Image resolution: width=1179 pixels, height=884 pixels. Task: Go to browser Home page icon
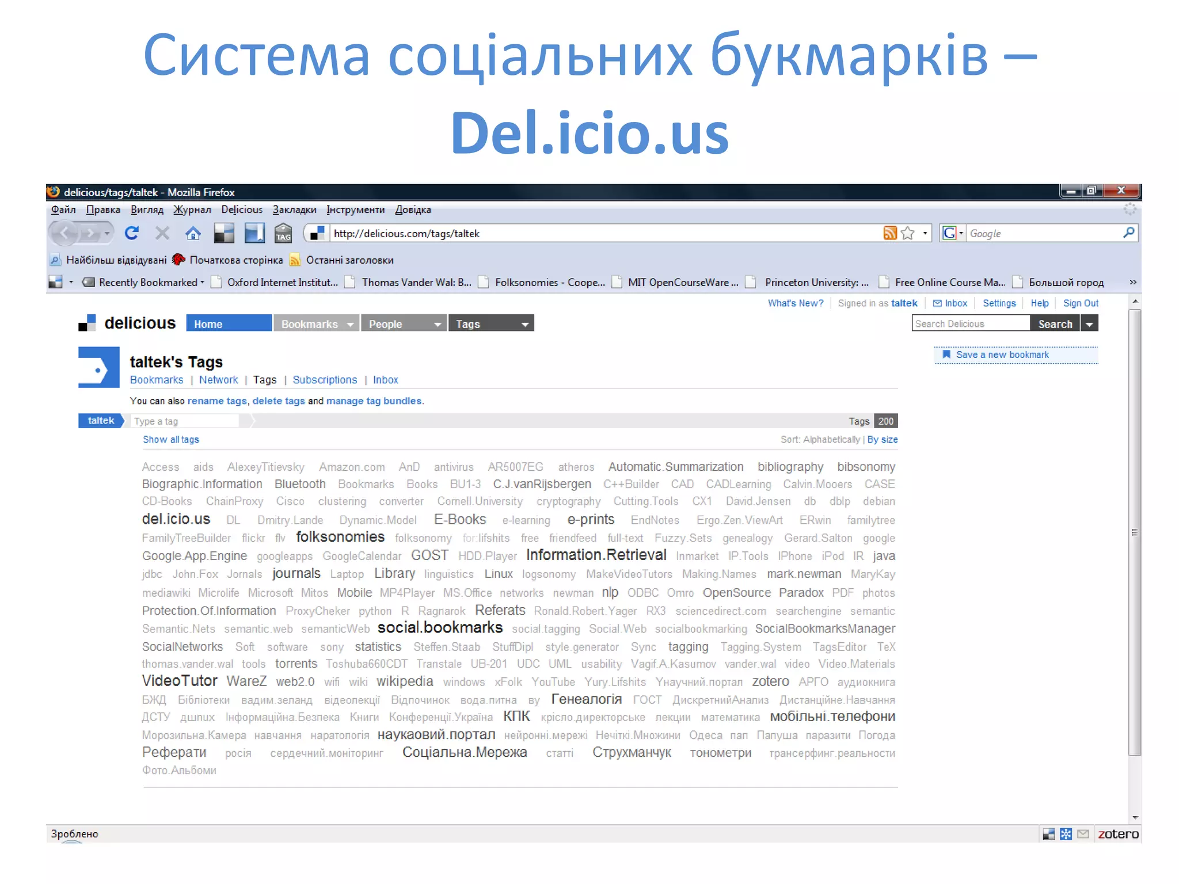193,233
